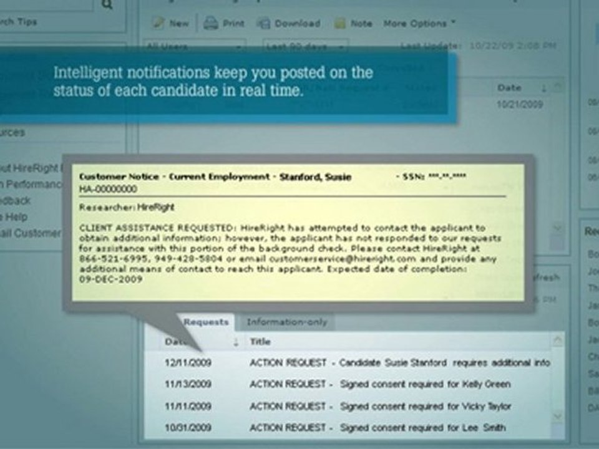Sort notifications by Date arrow
This screenshot has height=449, width=599.
pos(236,342)
